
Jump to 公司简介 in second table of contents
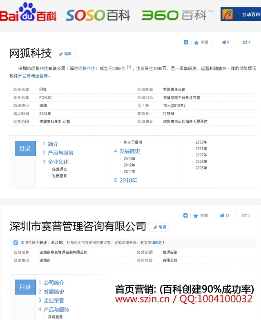coord(54,282)
